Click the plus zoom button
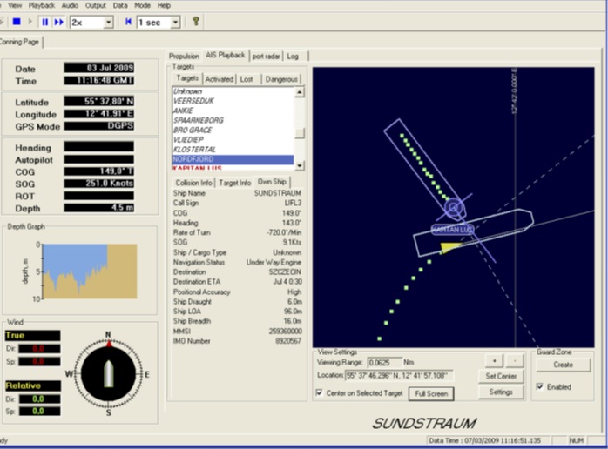Viewport: 608px width, 449px height. [x=494, y=359]
